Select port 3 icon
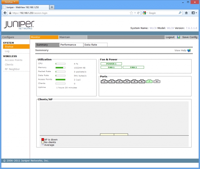Image resolution: width=200 pixels, height=169 pixels. 119,81
